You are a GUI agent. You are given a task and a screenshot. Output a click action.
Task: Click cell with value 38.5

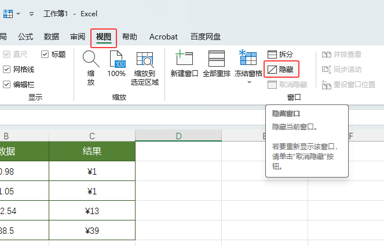tap(24, 230)
